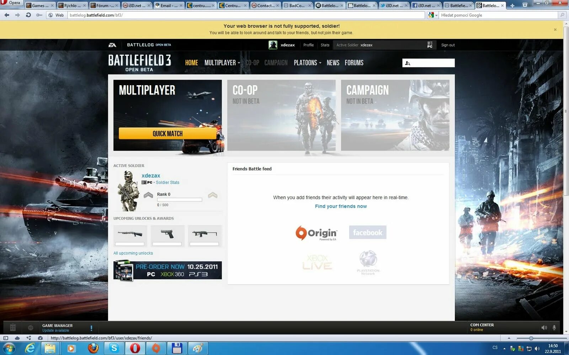569x355 pixels.
Task: Click the Profile link in the top bar
Action: 308,45
